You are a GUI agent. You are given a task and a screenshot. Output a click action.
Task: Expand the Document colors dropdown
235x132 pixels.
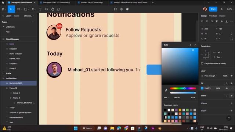click(x=171, y=105)
